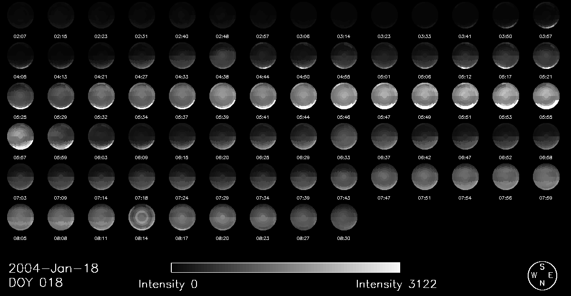Viewport: 571px width, 296px height.
Task: Open the ringed disk image at 08:14
Action: pyautogui.click(x=141, y=218)
